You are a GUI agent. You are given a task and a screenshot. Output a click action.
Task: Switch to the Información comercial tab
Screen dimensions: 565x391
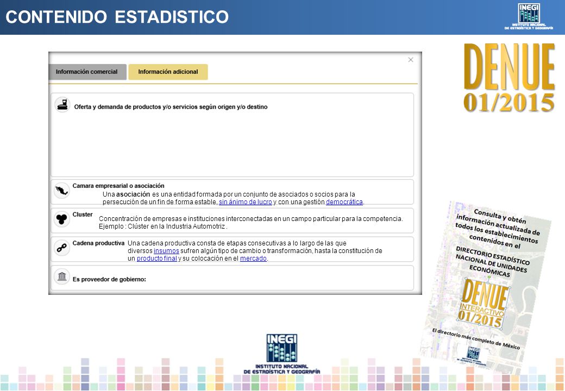(87, 72)
